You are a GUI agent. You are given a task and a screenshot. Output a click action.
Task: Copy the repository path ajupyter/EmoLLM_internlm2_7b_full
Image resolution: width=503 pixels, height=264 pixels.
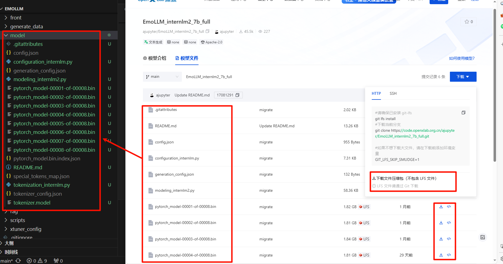pos(207,31)
